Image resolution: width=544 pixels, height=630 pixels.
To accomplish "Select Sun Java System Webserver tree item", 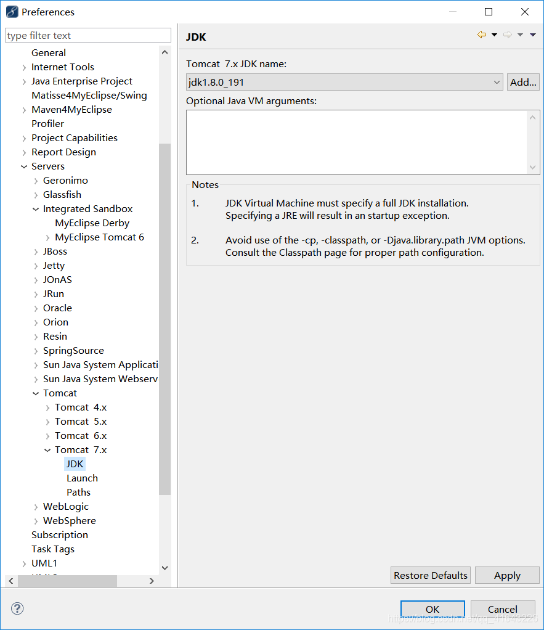I will click(x=100, y=379).
